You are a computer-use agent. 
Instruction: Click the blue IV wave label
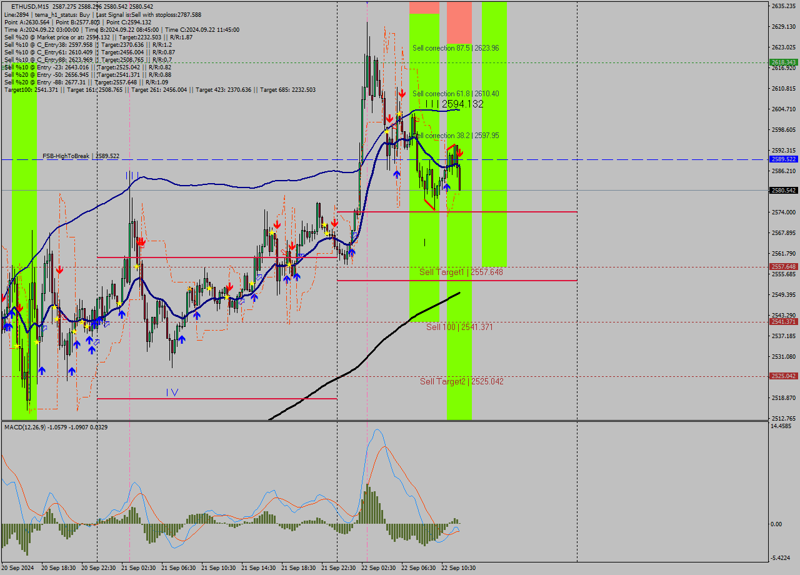(x=172, y=392)
